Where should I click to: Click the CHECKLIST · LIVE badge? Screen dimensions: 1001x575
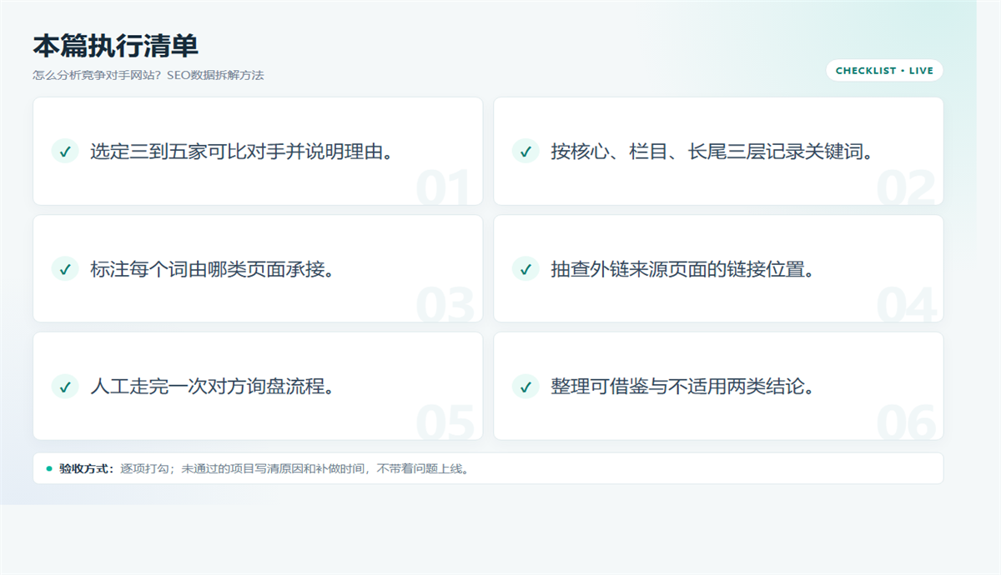(x=884, y=71)
